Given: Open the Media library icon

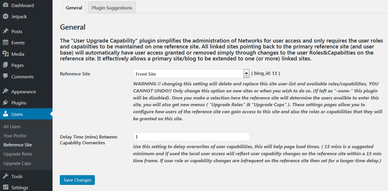Looking at the screenshot, I should pyautogui.click(x=5, y=54).
